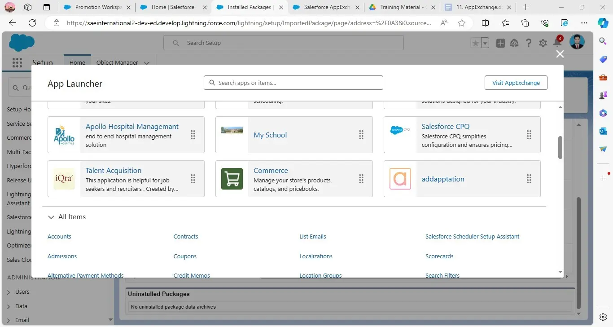
Task: Click the App Launcher vertical scrollbar thumb
Action: (560, 147)
